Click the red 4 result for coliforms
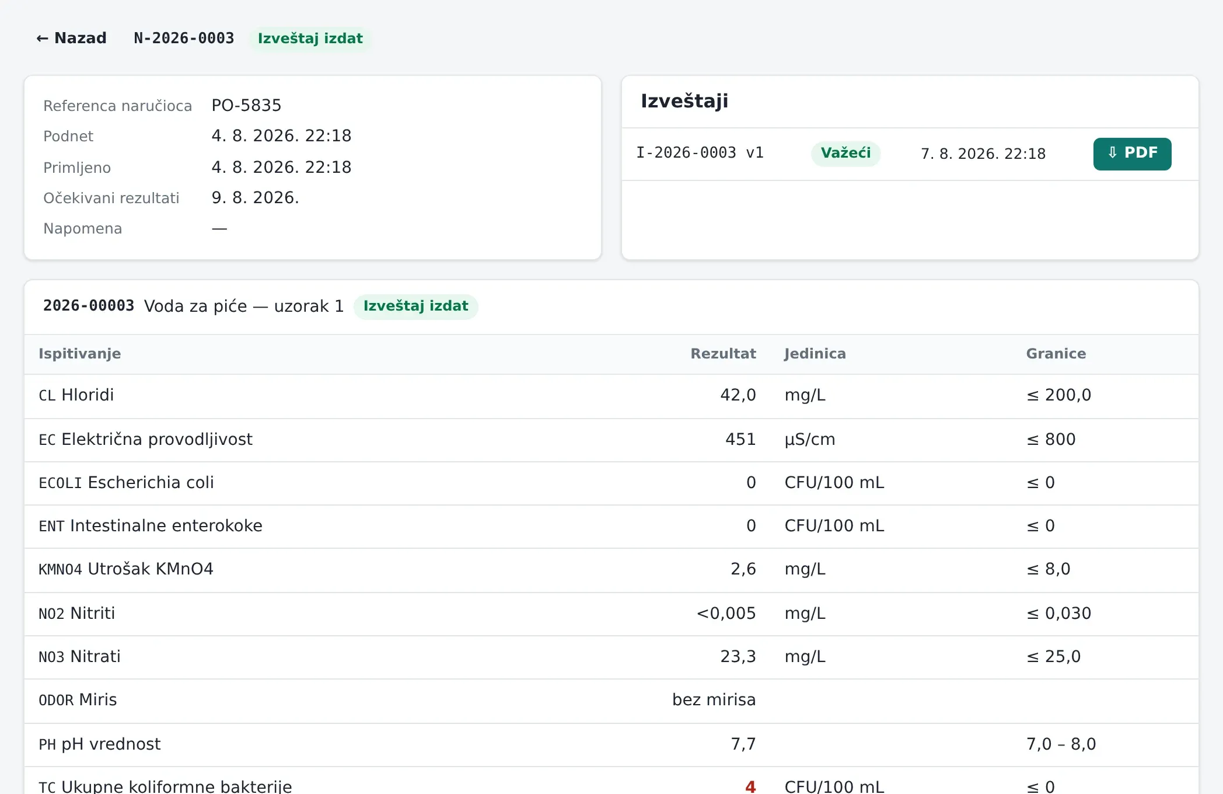Image resolution: width=1223 pixels, height=794 pixels. (750, 787)
